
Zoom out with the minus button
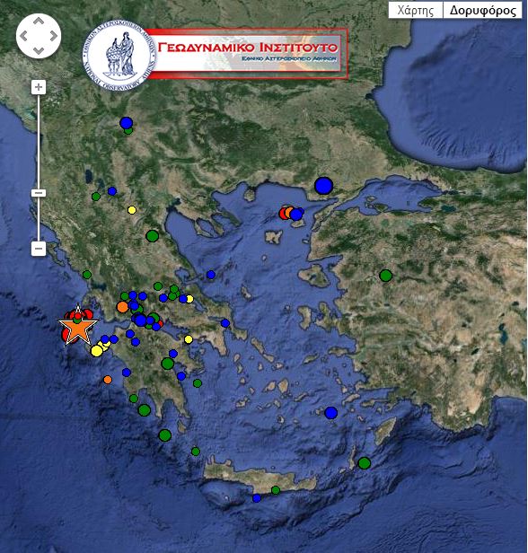pyautogui.click(x=39, y=249)
